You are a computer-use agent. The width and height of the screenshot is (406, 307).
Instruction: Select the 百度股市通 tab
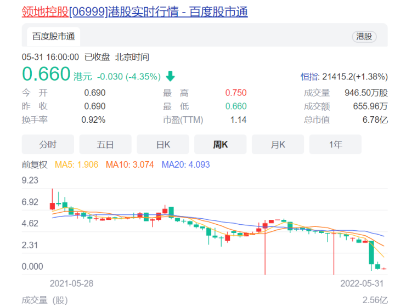click(54, 37)
